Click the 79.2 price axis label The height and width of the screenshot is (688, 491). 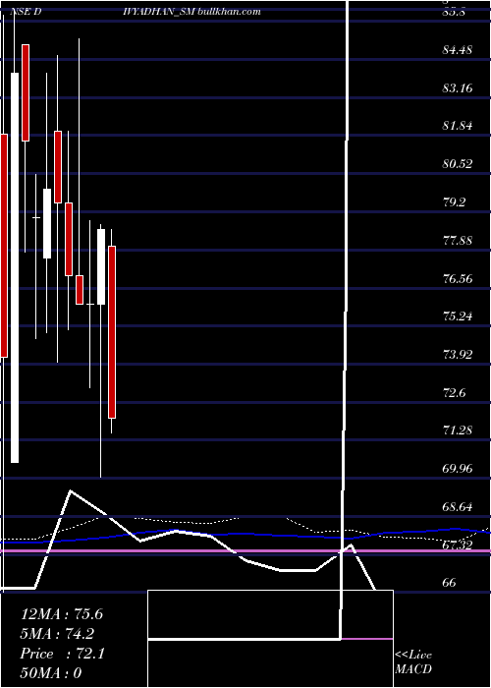point(454,202)
